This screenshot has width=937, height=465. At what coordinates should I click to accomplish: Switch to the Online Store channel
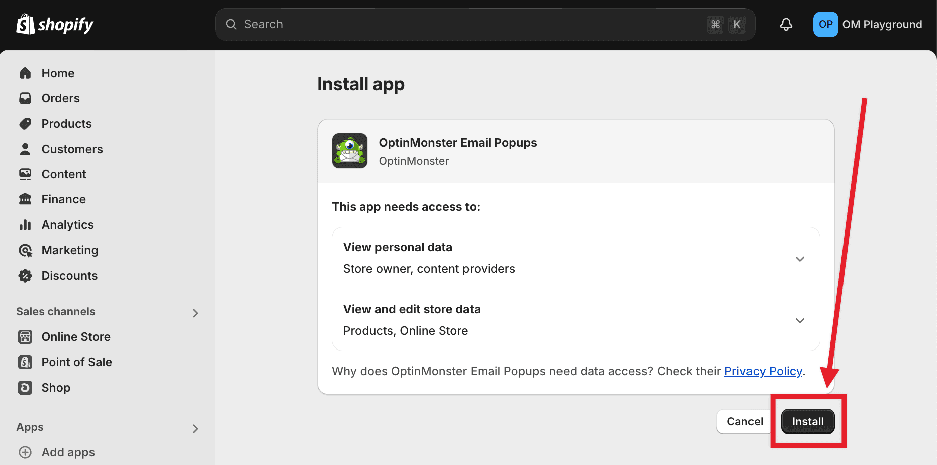coord(76,336)
